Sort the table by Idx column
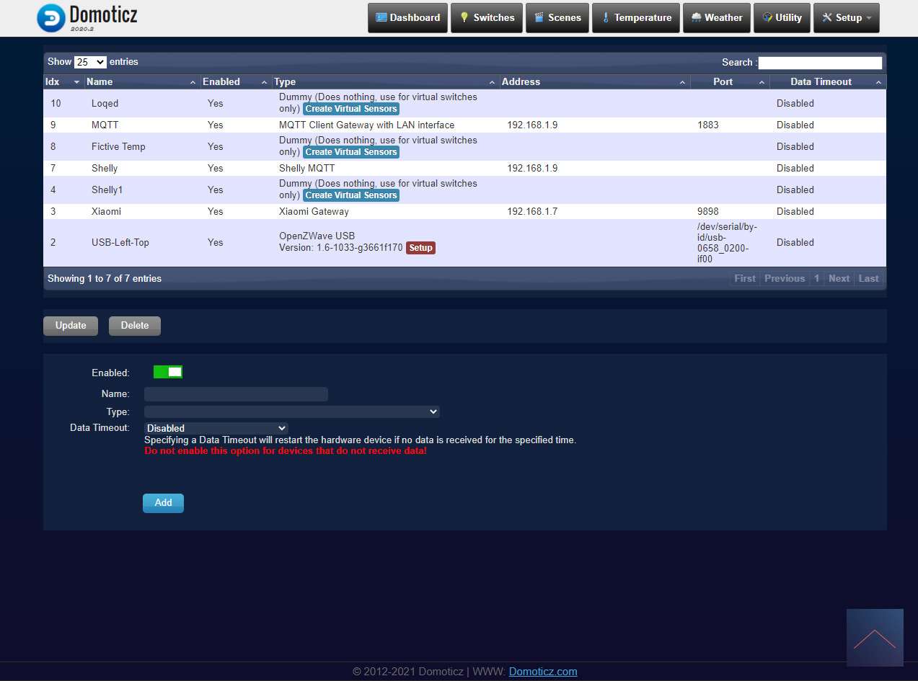 click(63, 82)
